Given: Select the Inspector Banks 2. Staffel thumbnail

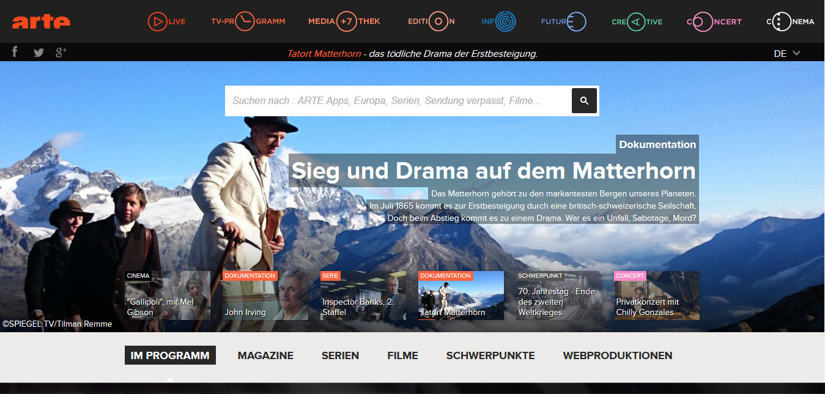Looking at the screenshot, I should pos(363,295).
